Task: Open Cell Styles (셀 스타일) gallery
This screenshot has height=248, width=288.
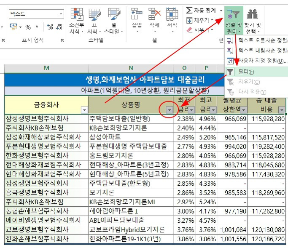Action: 113,21
